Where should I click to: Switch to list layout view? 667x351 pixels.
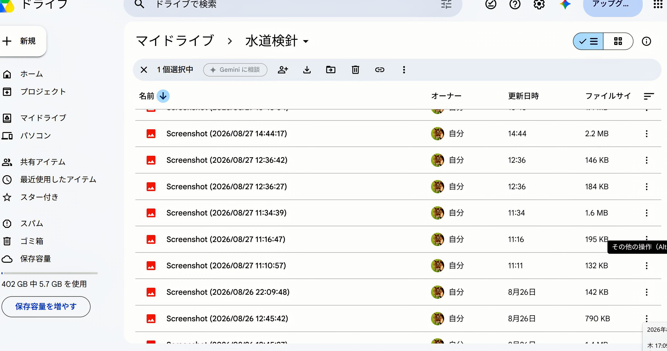(588, 41)
